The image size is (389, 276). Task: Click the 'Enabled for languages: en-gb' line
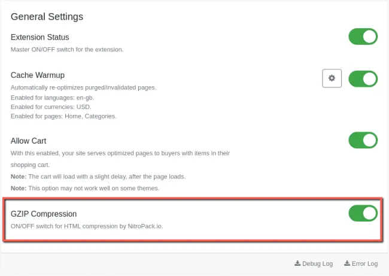[52, 97]
